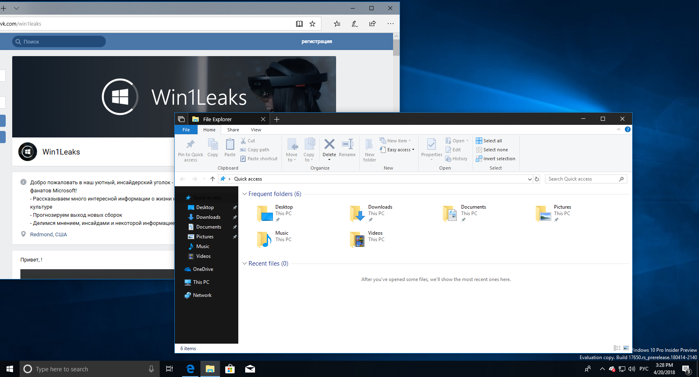Select Music in navigation pane
This screenshot has height=377, width=699.
203,246
